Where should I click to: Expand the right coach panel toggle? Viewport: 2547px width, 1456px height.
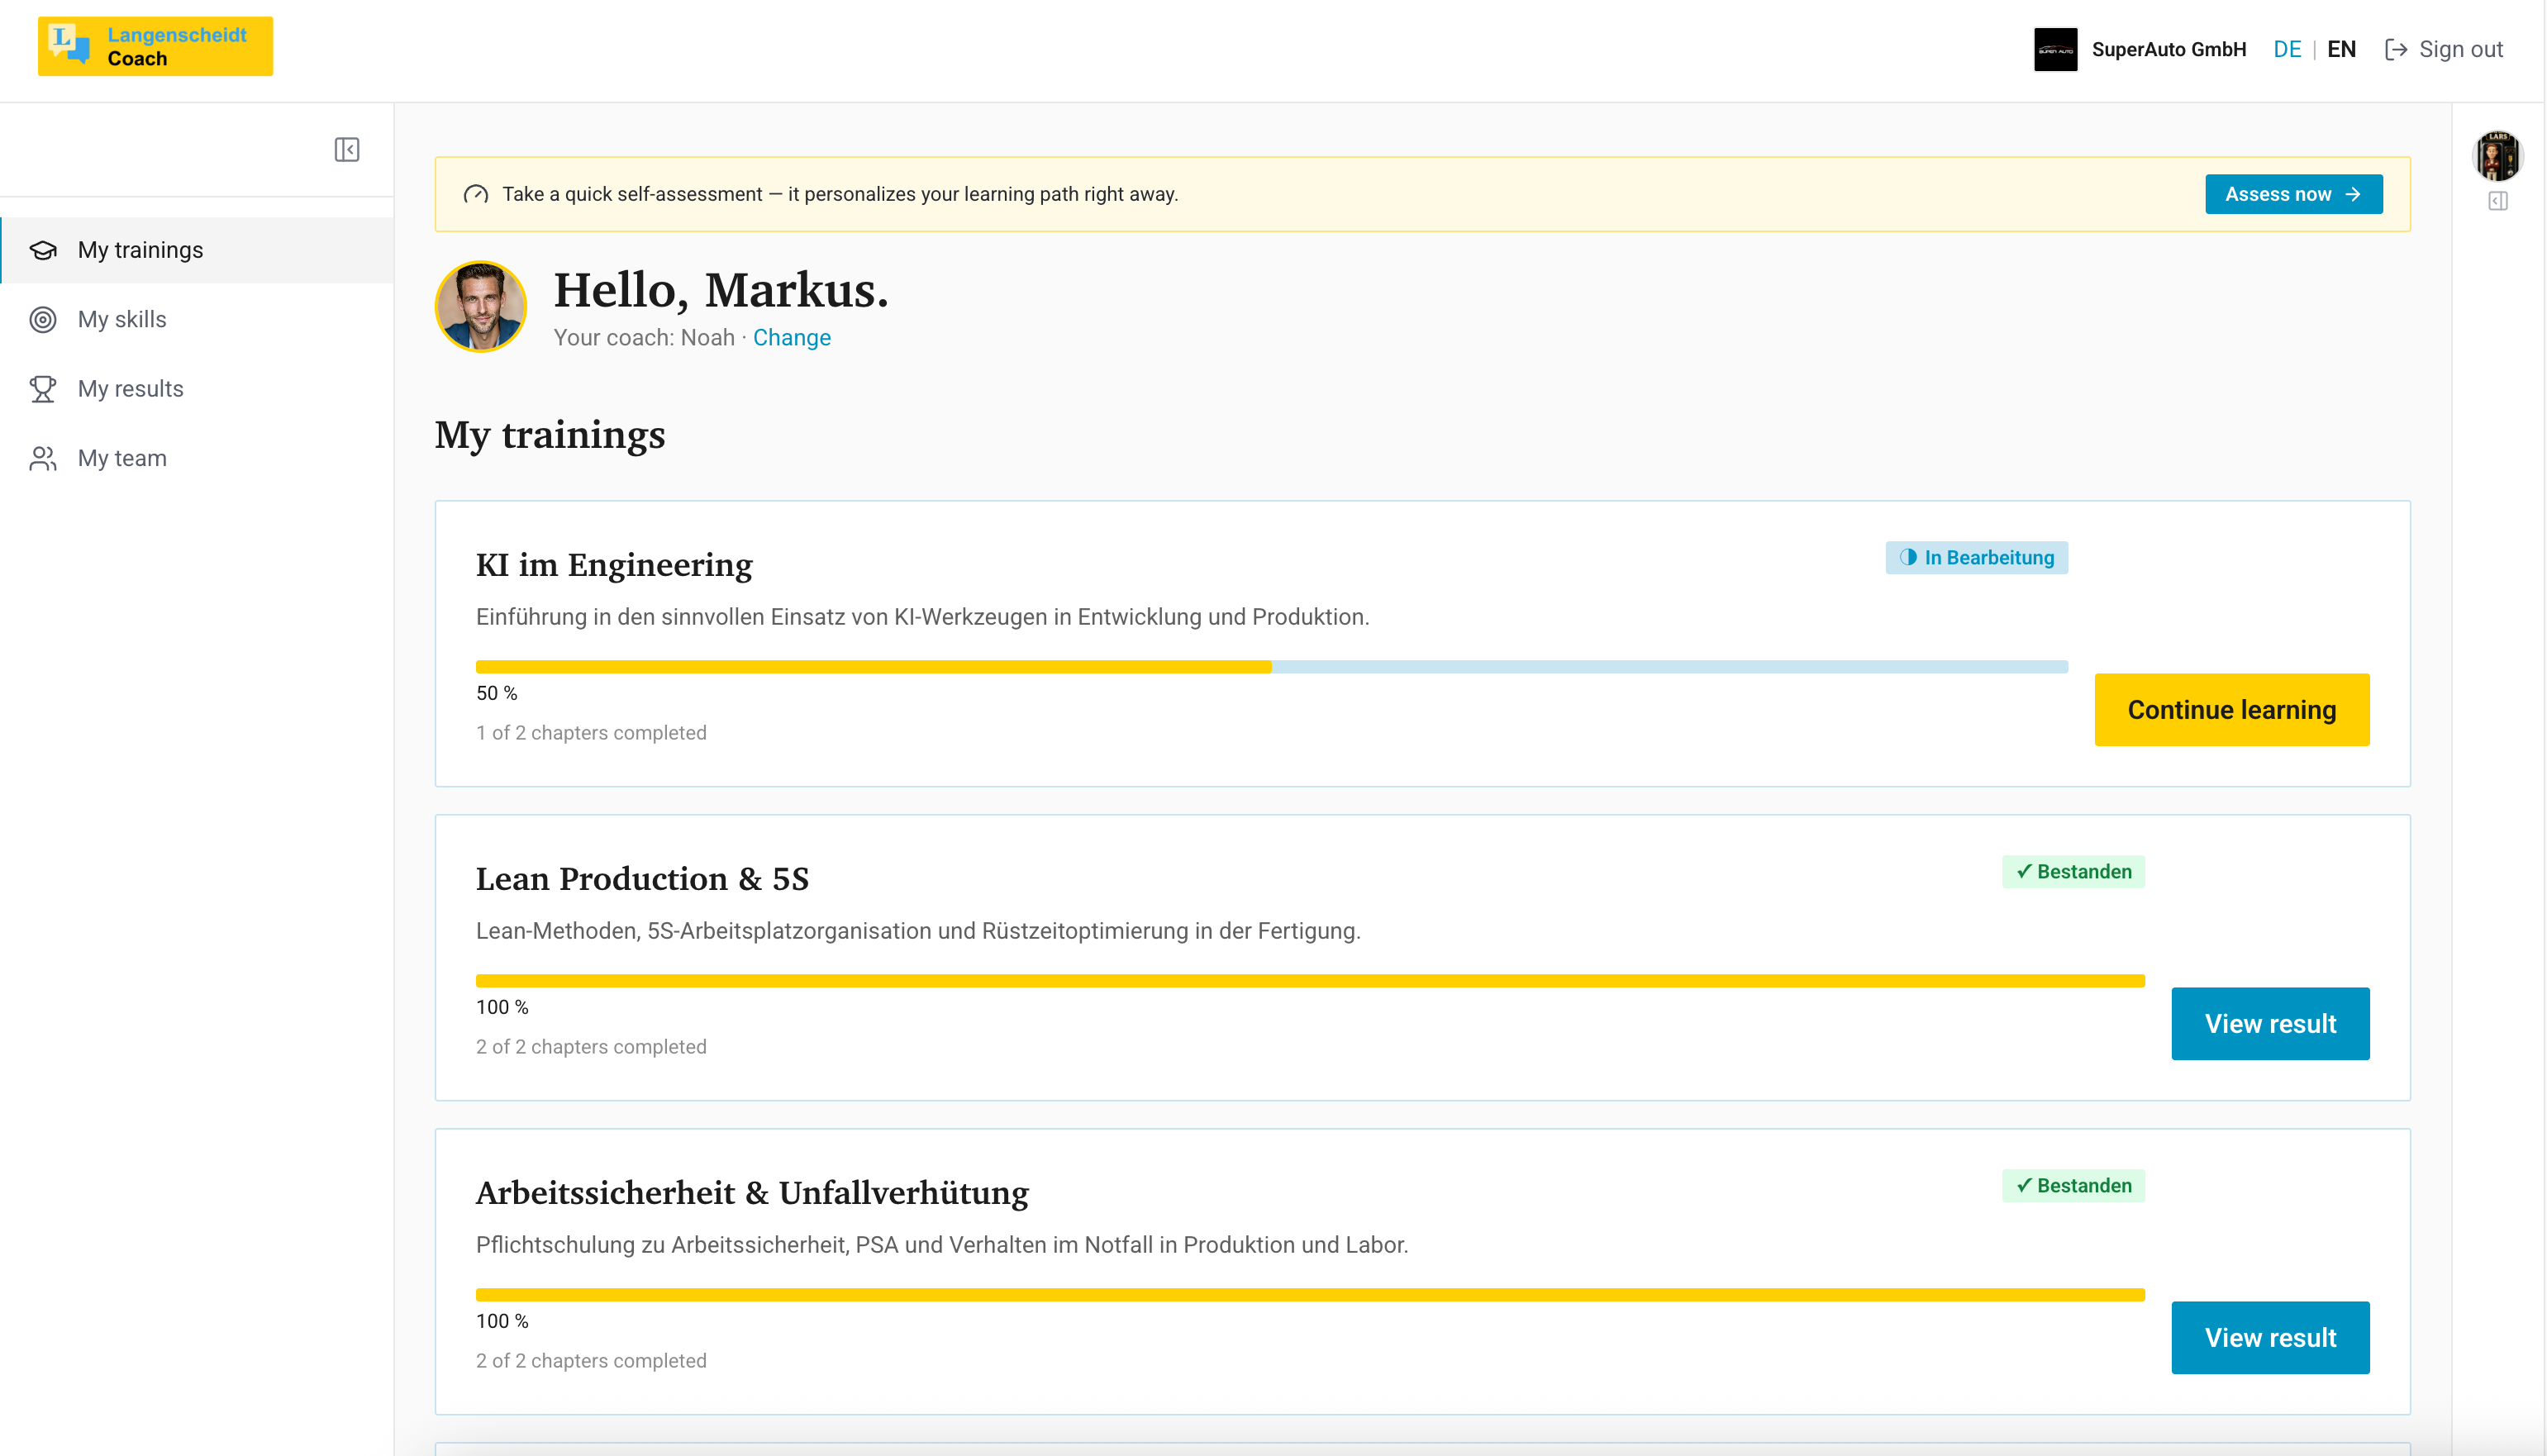click(x=2497, y=202)
